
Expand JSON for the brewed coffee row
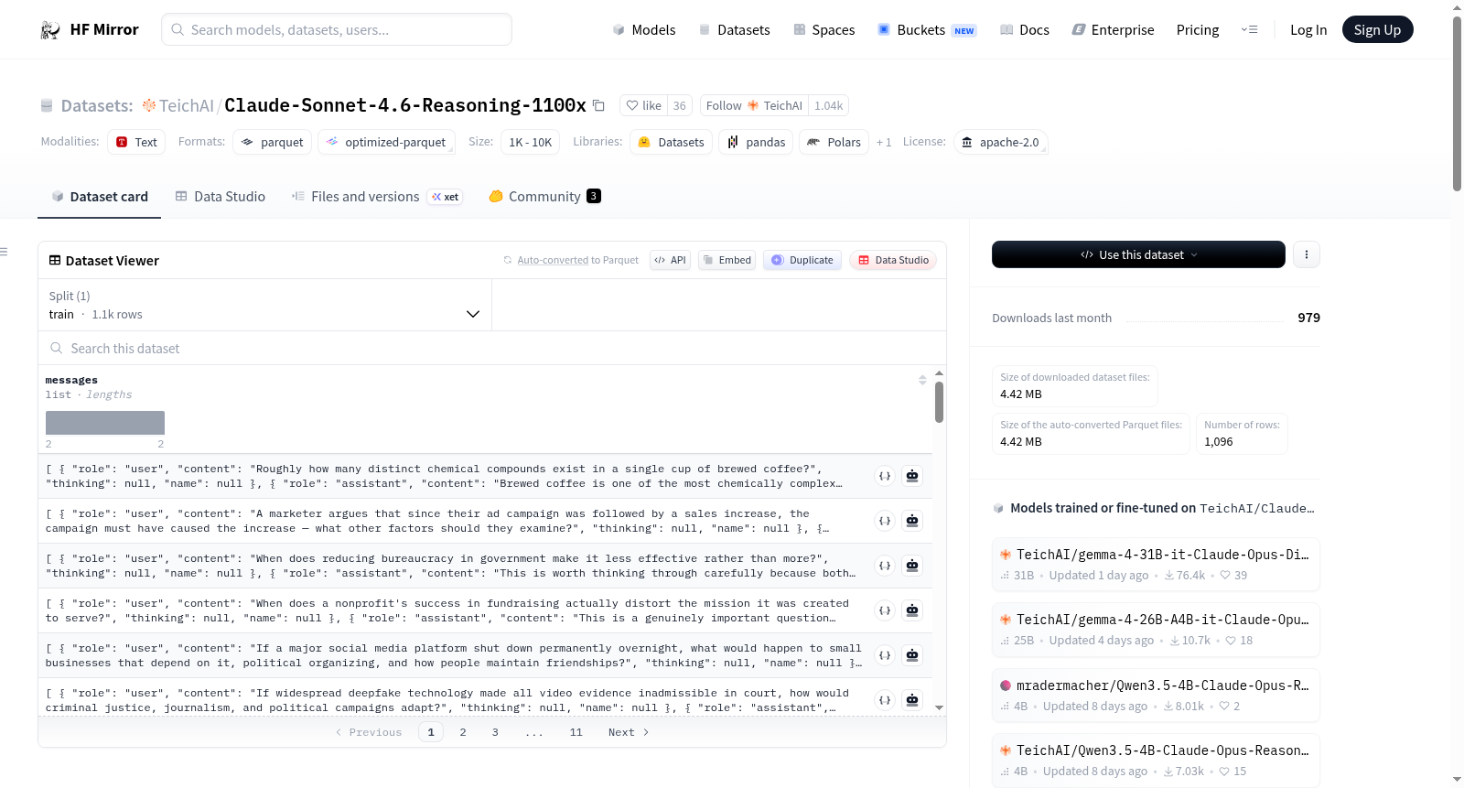tap(884, 476)
